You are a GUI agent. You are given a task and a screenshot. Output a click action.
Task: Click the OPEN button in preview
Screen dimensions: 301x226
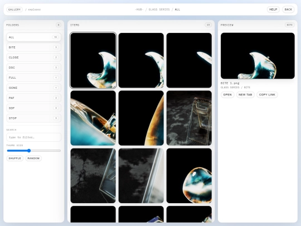pyautogui.click(x=227, y=94)
